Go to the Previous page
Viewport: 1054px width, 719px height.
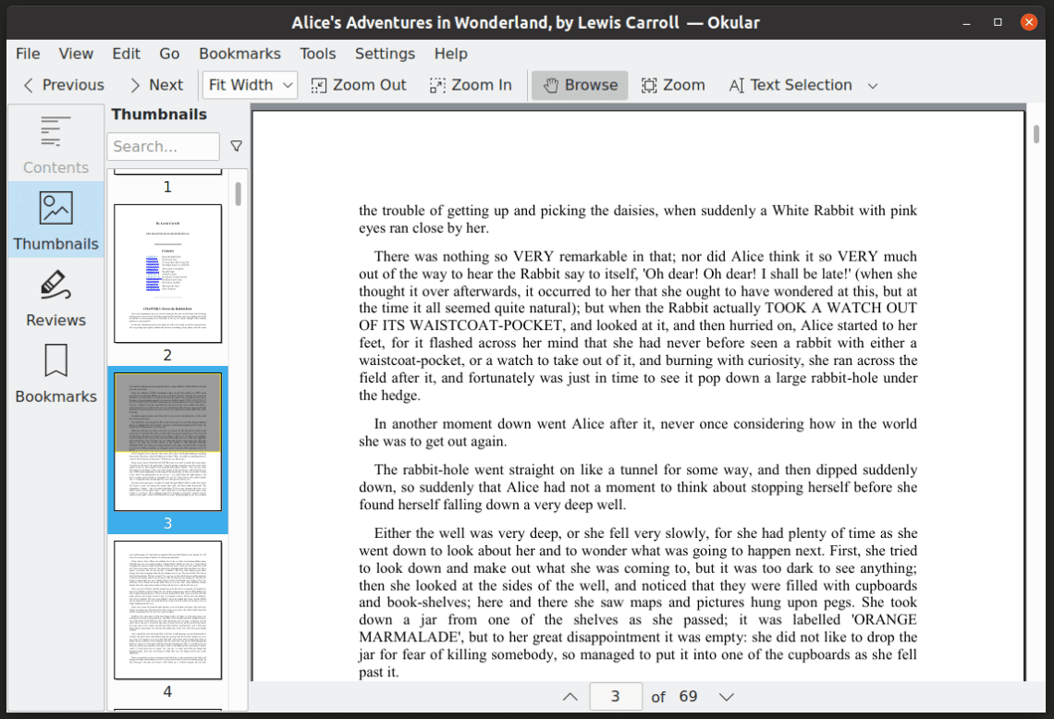61,84
